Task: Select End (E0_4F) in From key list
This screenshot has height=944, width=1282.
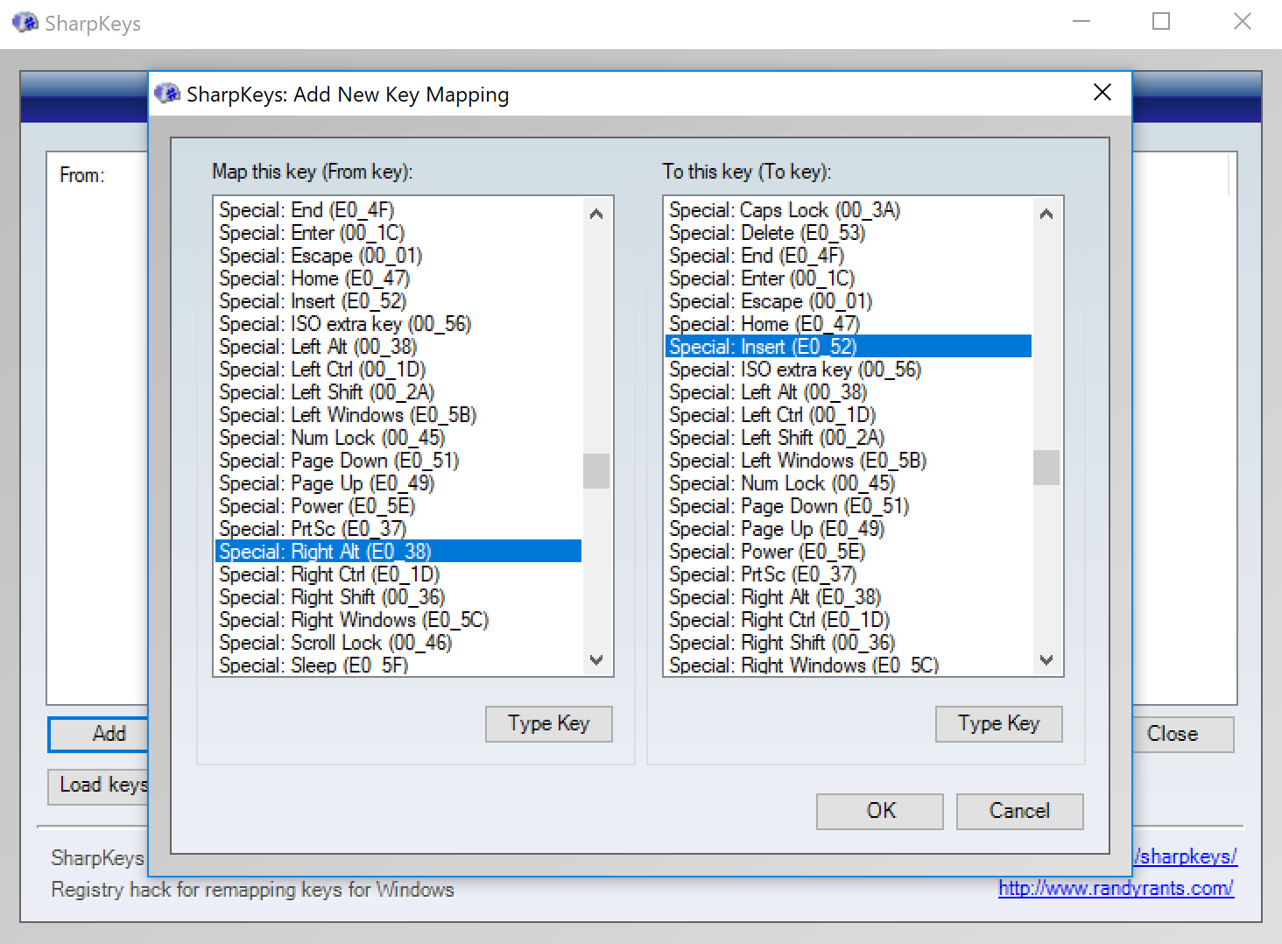Action: tap(398, 210)
